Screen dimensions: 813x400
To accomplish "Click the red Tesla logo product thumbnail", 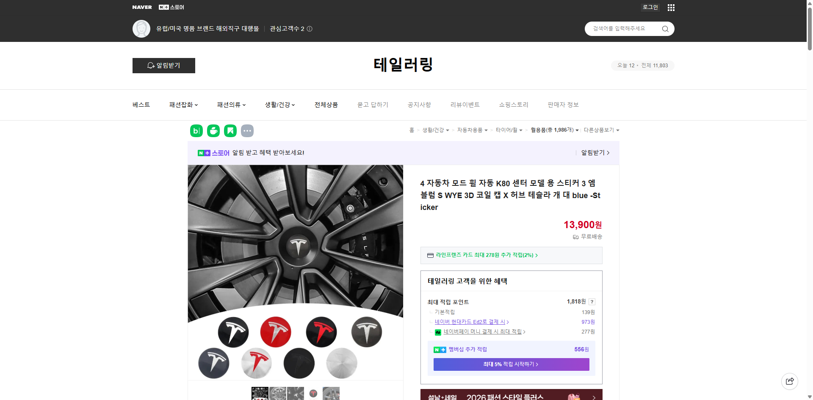I will point(313,393).
